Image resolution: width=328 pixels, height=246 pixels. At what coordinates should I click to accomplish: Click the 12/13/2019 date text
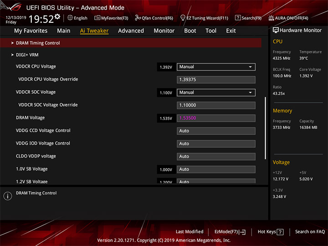click(16, 18)
